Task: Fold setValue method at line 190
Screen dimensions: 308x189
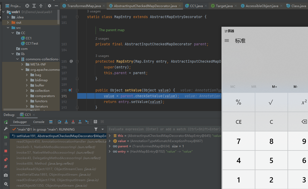Action: pyautogui.click(x=77, y=90)
